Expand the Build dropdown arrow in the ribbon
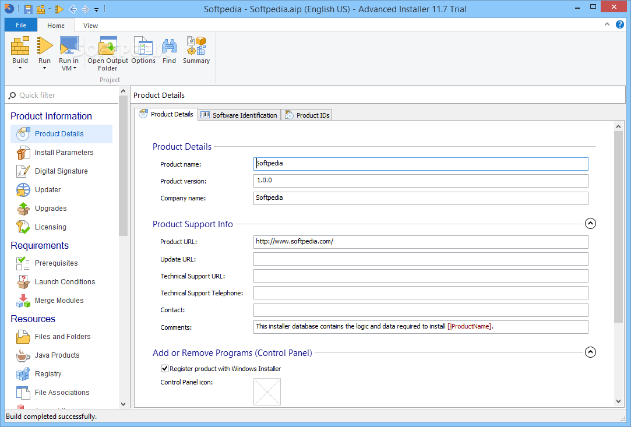 point(20,68)
